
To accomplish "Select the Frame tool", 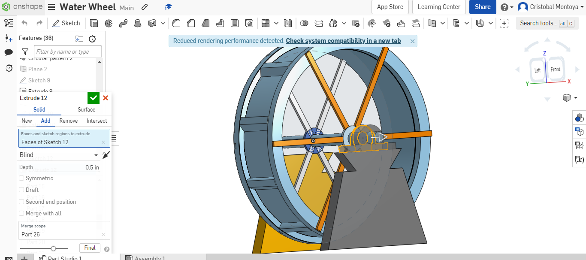I will (456, 23).
